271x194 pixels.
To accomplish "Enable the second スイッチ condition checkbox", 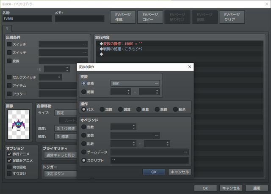I will 9,52.
